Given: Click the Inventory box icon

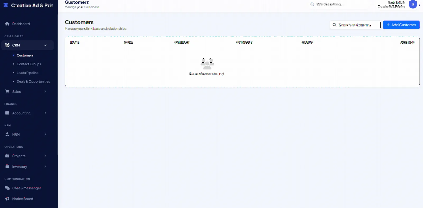Looking at the screenshot, I should [7, 167].
